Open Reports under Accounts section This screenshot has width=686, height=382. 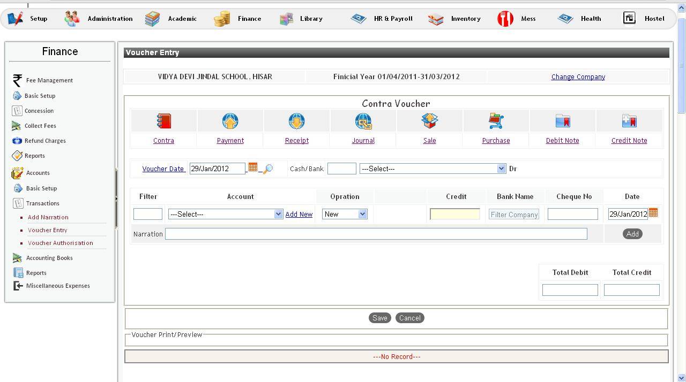(x=36, y=273)
